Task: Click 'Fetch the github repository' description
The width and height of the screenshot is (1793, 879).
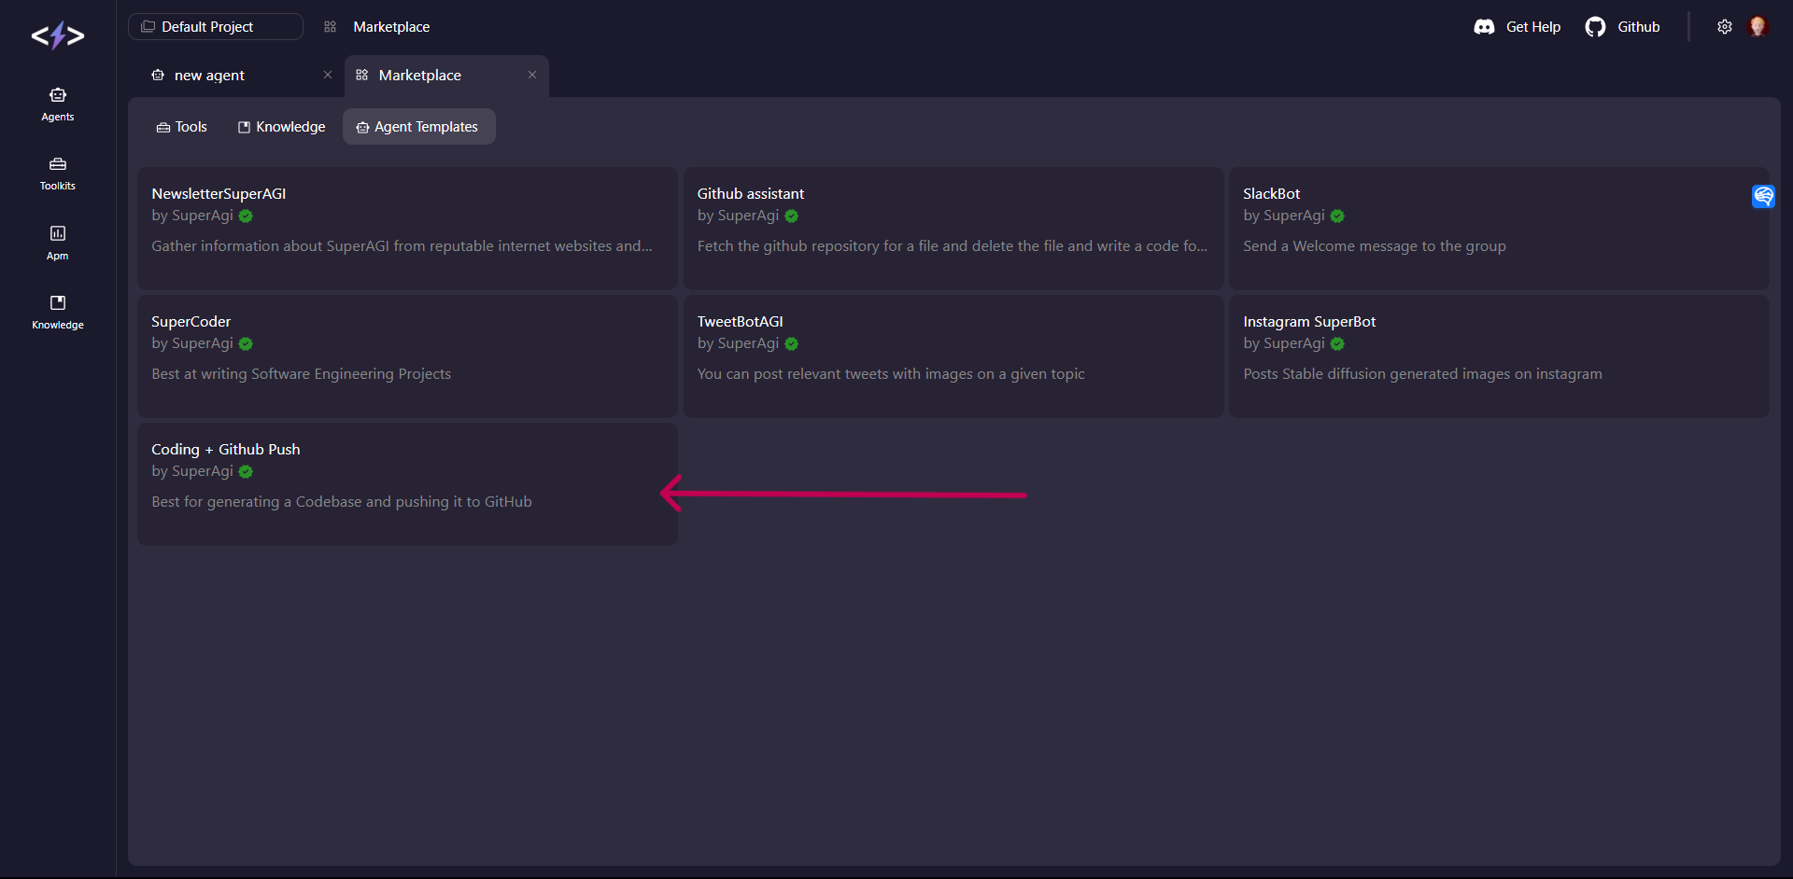Action: click(x=953, y=246)
